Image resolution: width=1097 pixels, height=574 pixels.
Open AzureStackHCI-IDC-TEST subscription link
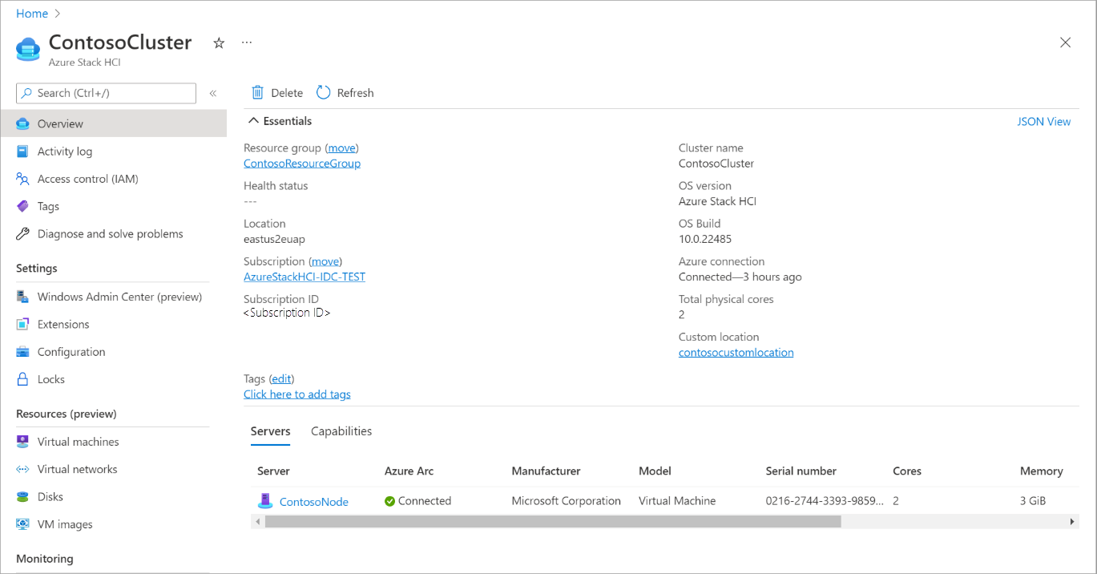pos(304,277)
